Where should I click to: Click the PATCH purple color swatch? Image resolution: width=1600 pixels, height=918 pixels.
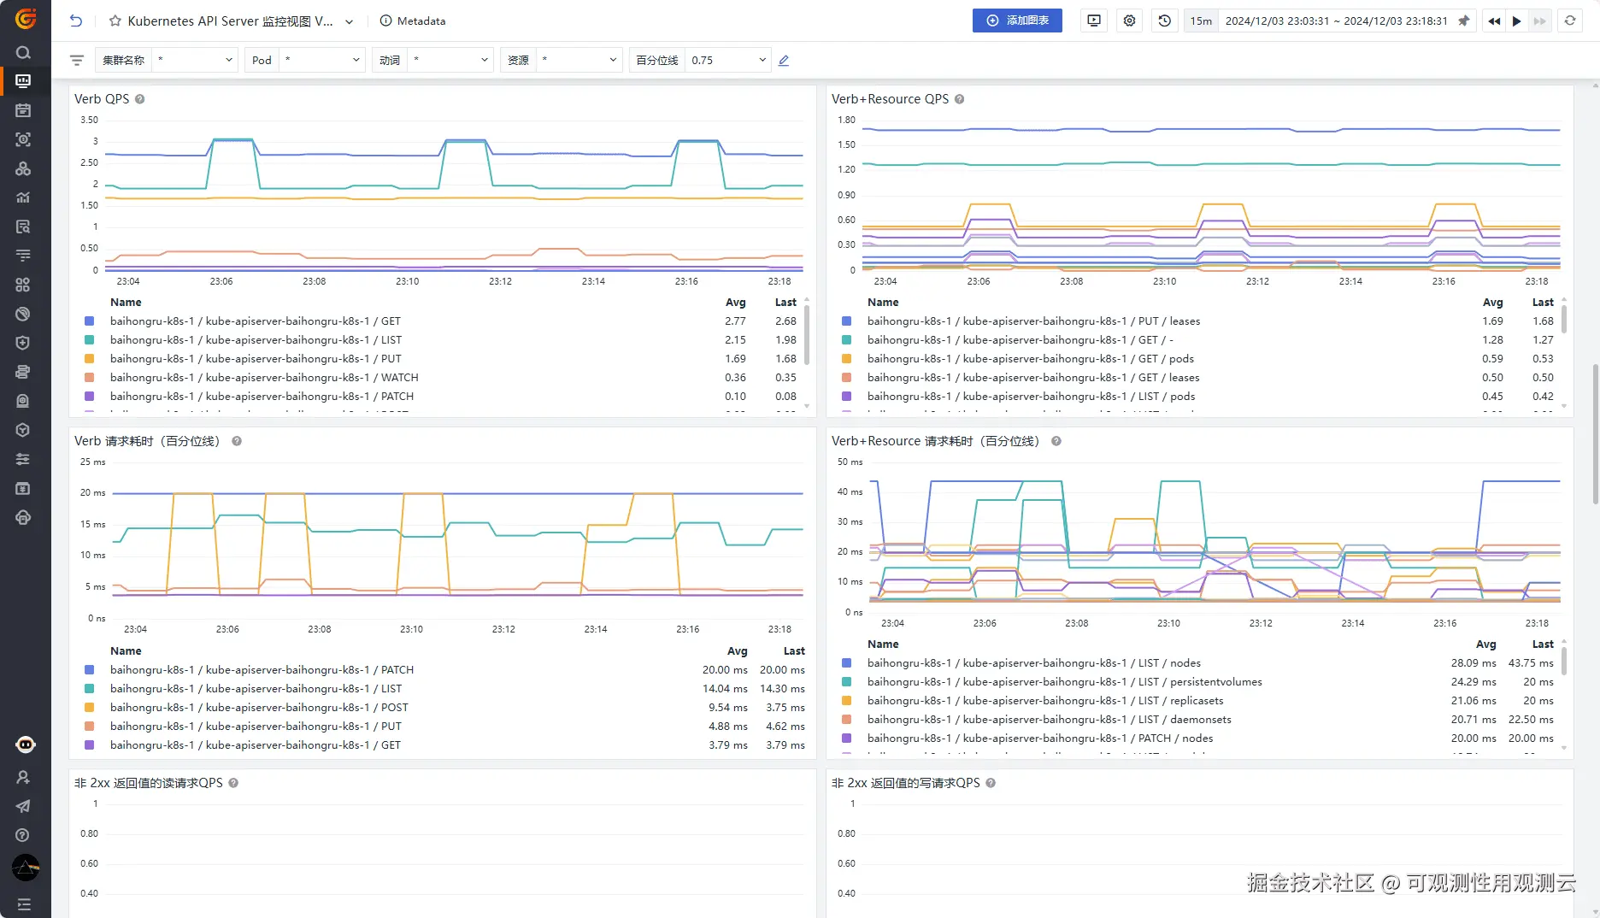coord(89,397)
